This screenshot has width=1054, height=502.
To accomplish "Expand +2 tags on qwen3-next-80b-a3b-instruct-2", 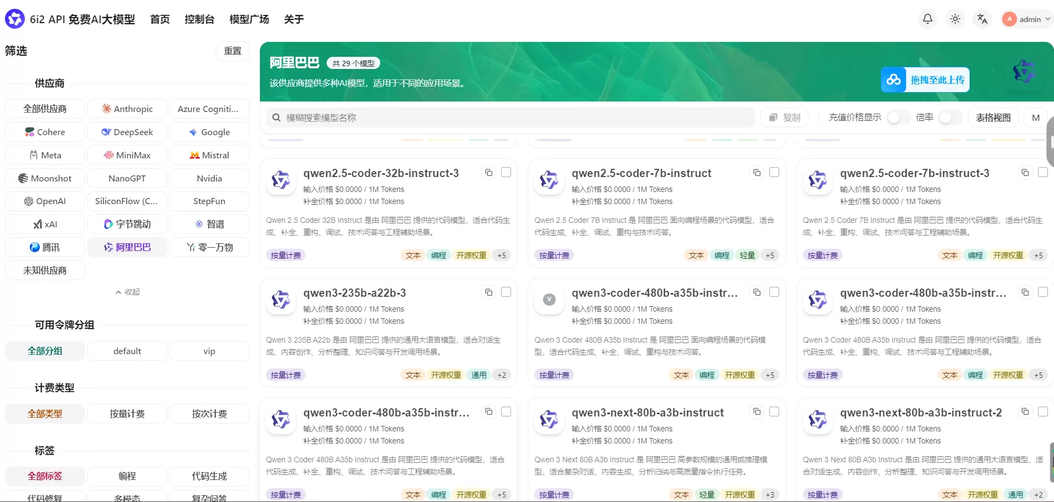I will pyautogui.click(x=1039, y=495).
